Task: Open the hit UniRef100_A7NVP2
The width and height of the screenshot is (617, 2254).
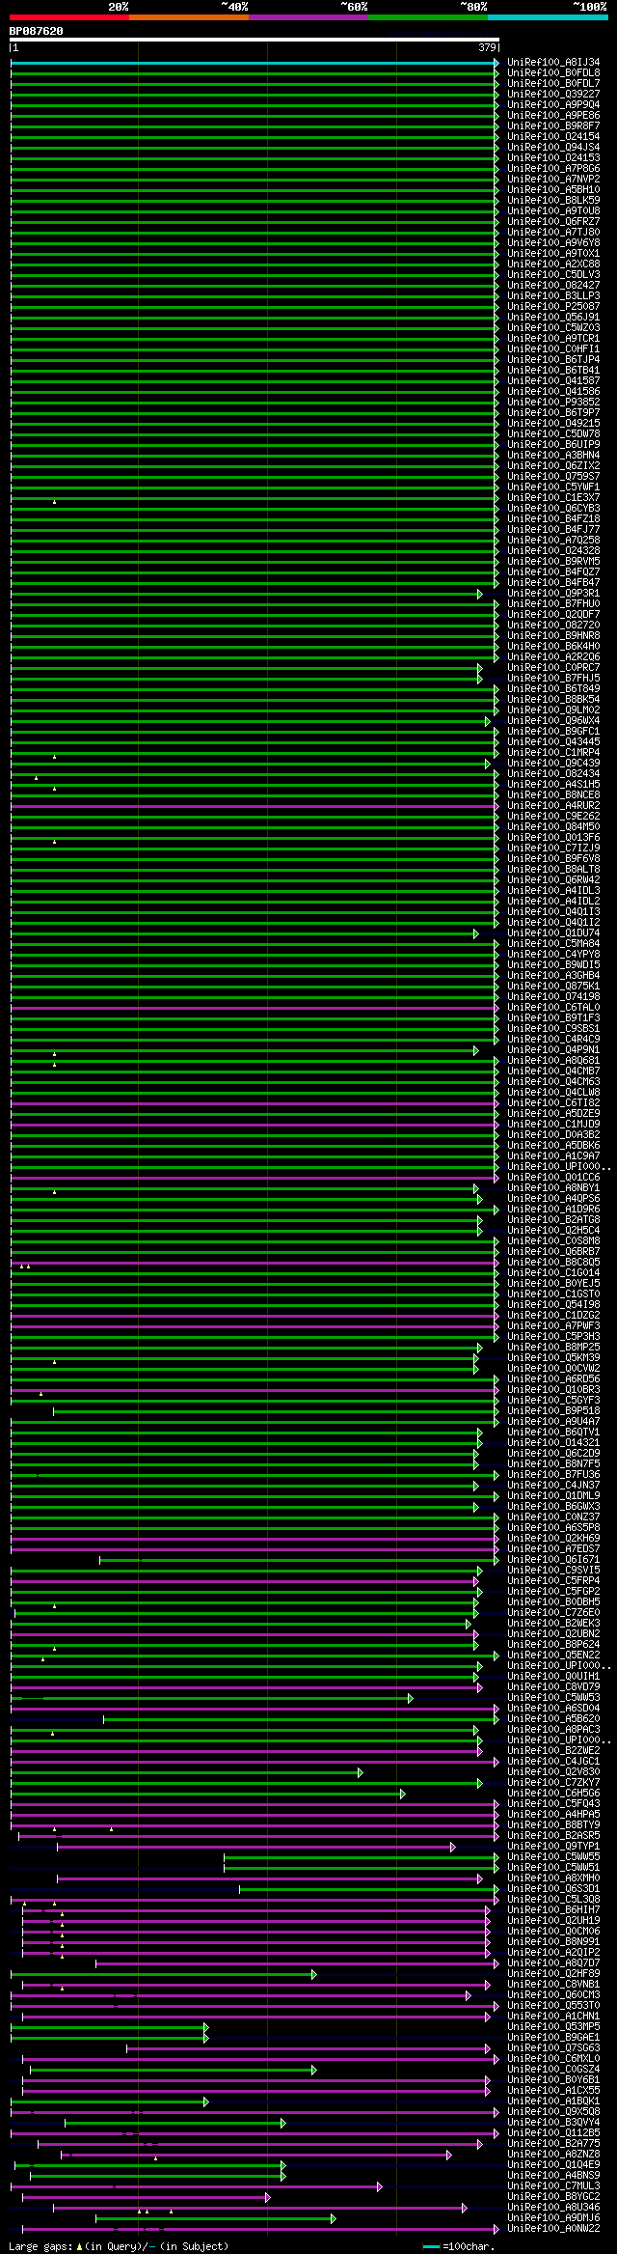Action: click(x=553, y=180)
